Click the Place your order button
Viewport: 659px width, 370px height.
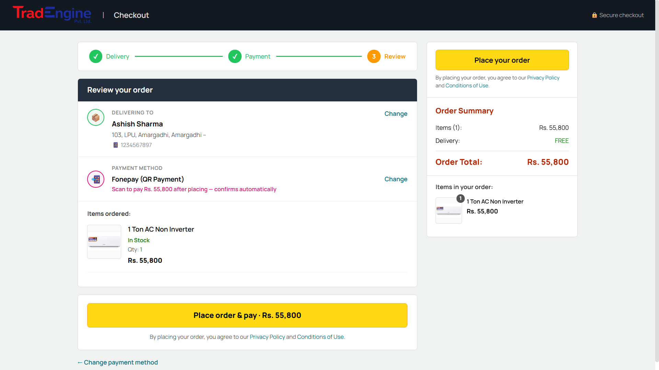(502, 60)
